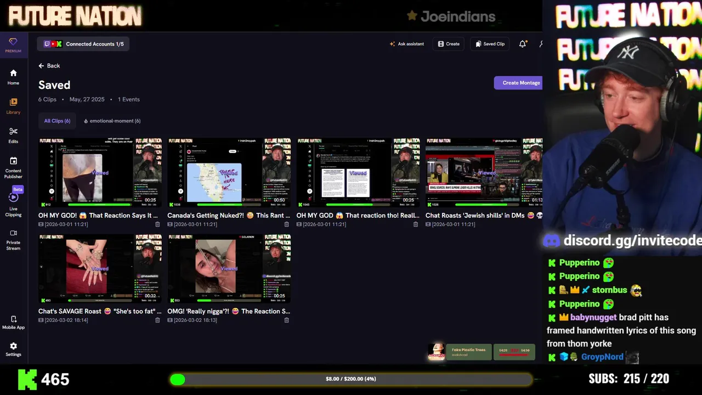The image size is (702, 395).
Task: Click the Create button in top bar
Action: click(x=449, y=44)
